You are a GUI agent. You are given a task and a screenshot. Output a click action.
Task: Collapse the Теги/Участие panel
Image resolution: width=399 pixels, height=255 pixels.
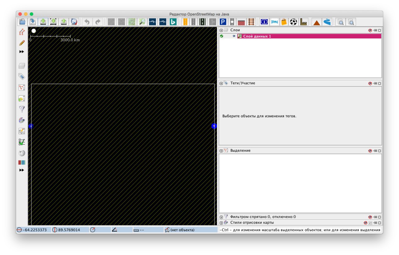point(221,83)
